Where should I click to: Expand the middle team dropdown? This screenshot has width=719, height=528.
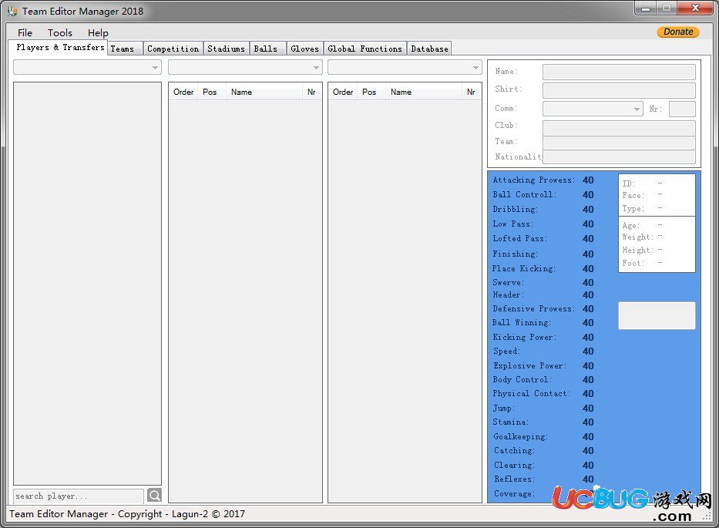(245, 67)
